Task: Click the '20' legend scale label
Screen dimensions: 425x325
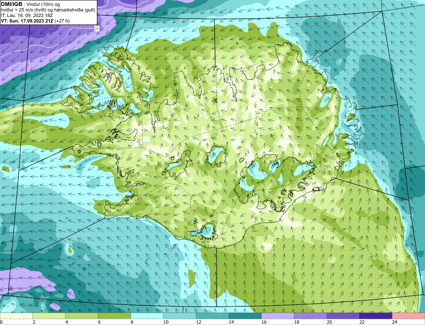Action: (x=329, y=322)
